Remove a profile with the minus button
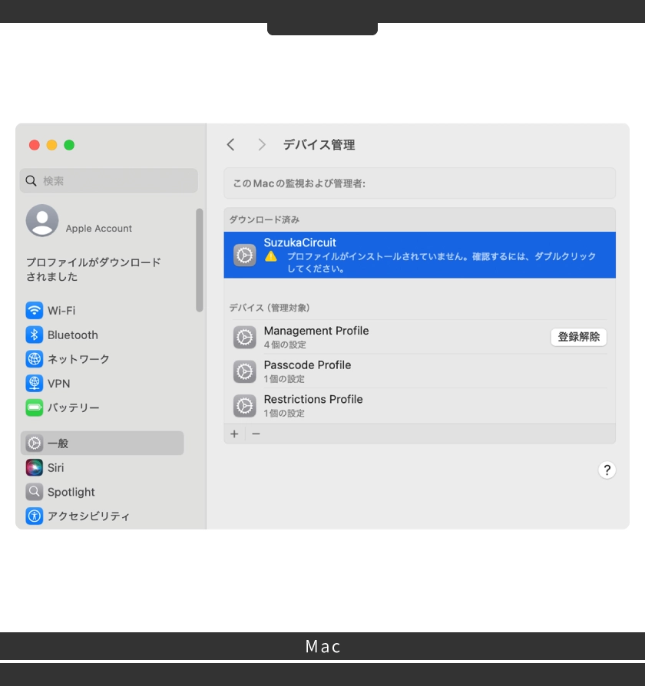 click(255, 434)
